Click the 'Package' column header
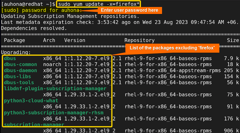The height and width of the screenshot is (133, 240). click(14, 40)
